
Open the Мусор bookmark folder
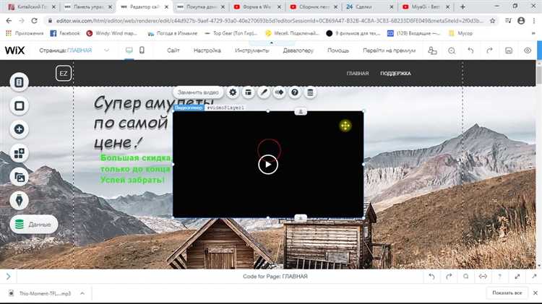[x=460, y=33]
